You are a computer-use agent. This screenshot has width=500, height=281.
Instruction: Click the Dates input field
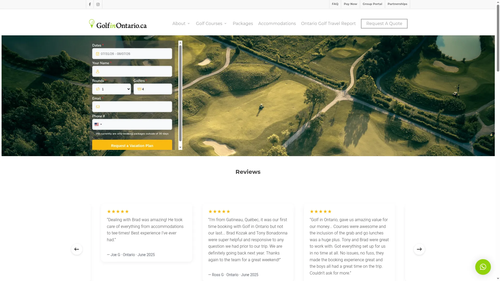(132, 54)
